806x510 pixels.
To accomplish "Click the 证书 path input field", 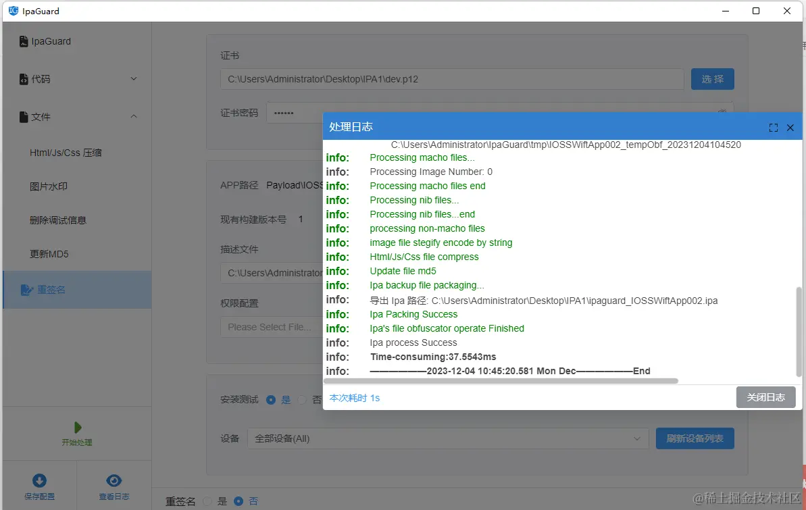I will [x=453, y=79].
